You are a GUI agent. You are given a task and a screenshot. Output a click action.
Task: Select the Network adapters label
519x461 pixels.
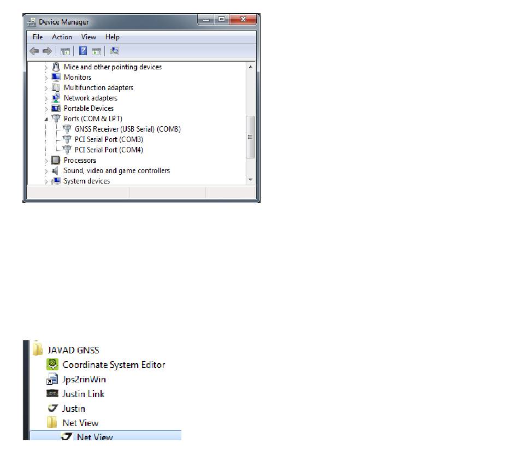pyautogui.click(x=91, y=98)
